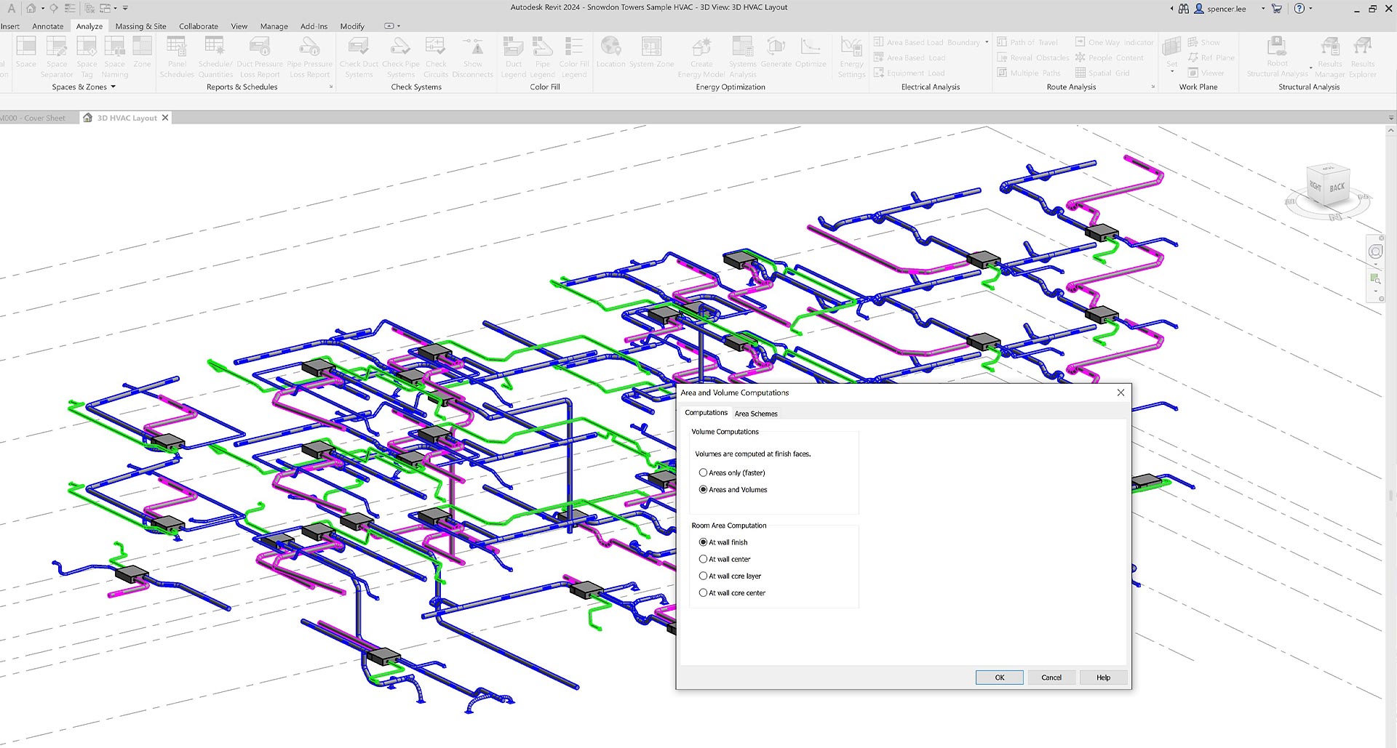Choose At wall center radio button

tap(704, 559)
